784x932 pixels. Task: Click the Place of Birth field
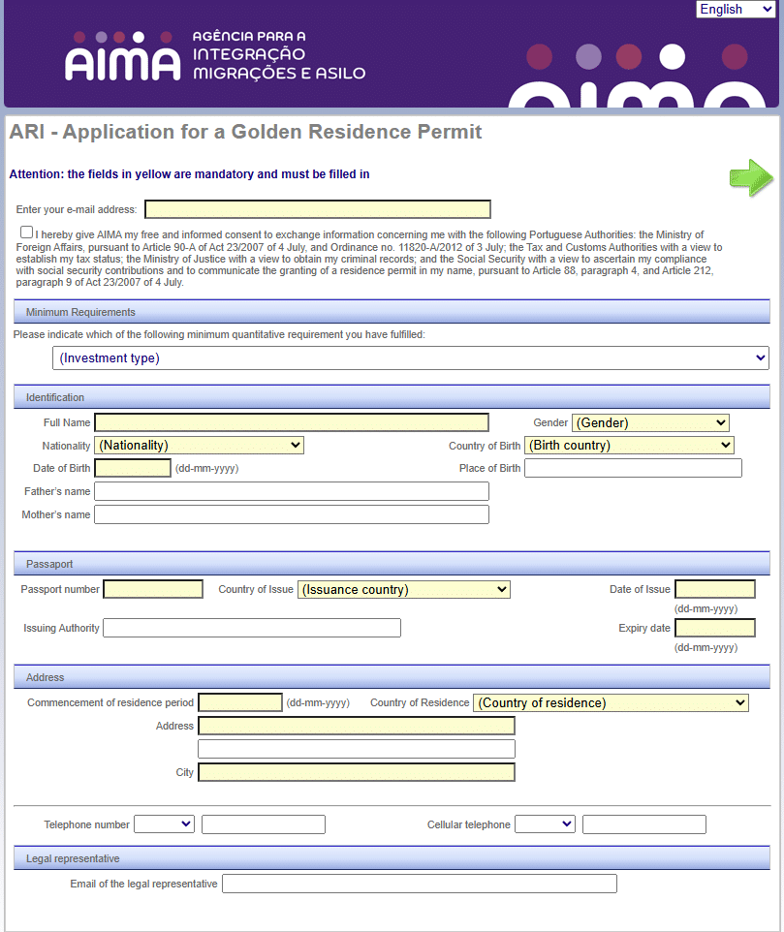click(633, 468)
